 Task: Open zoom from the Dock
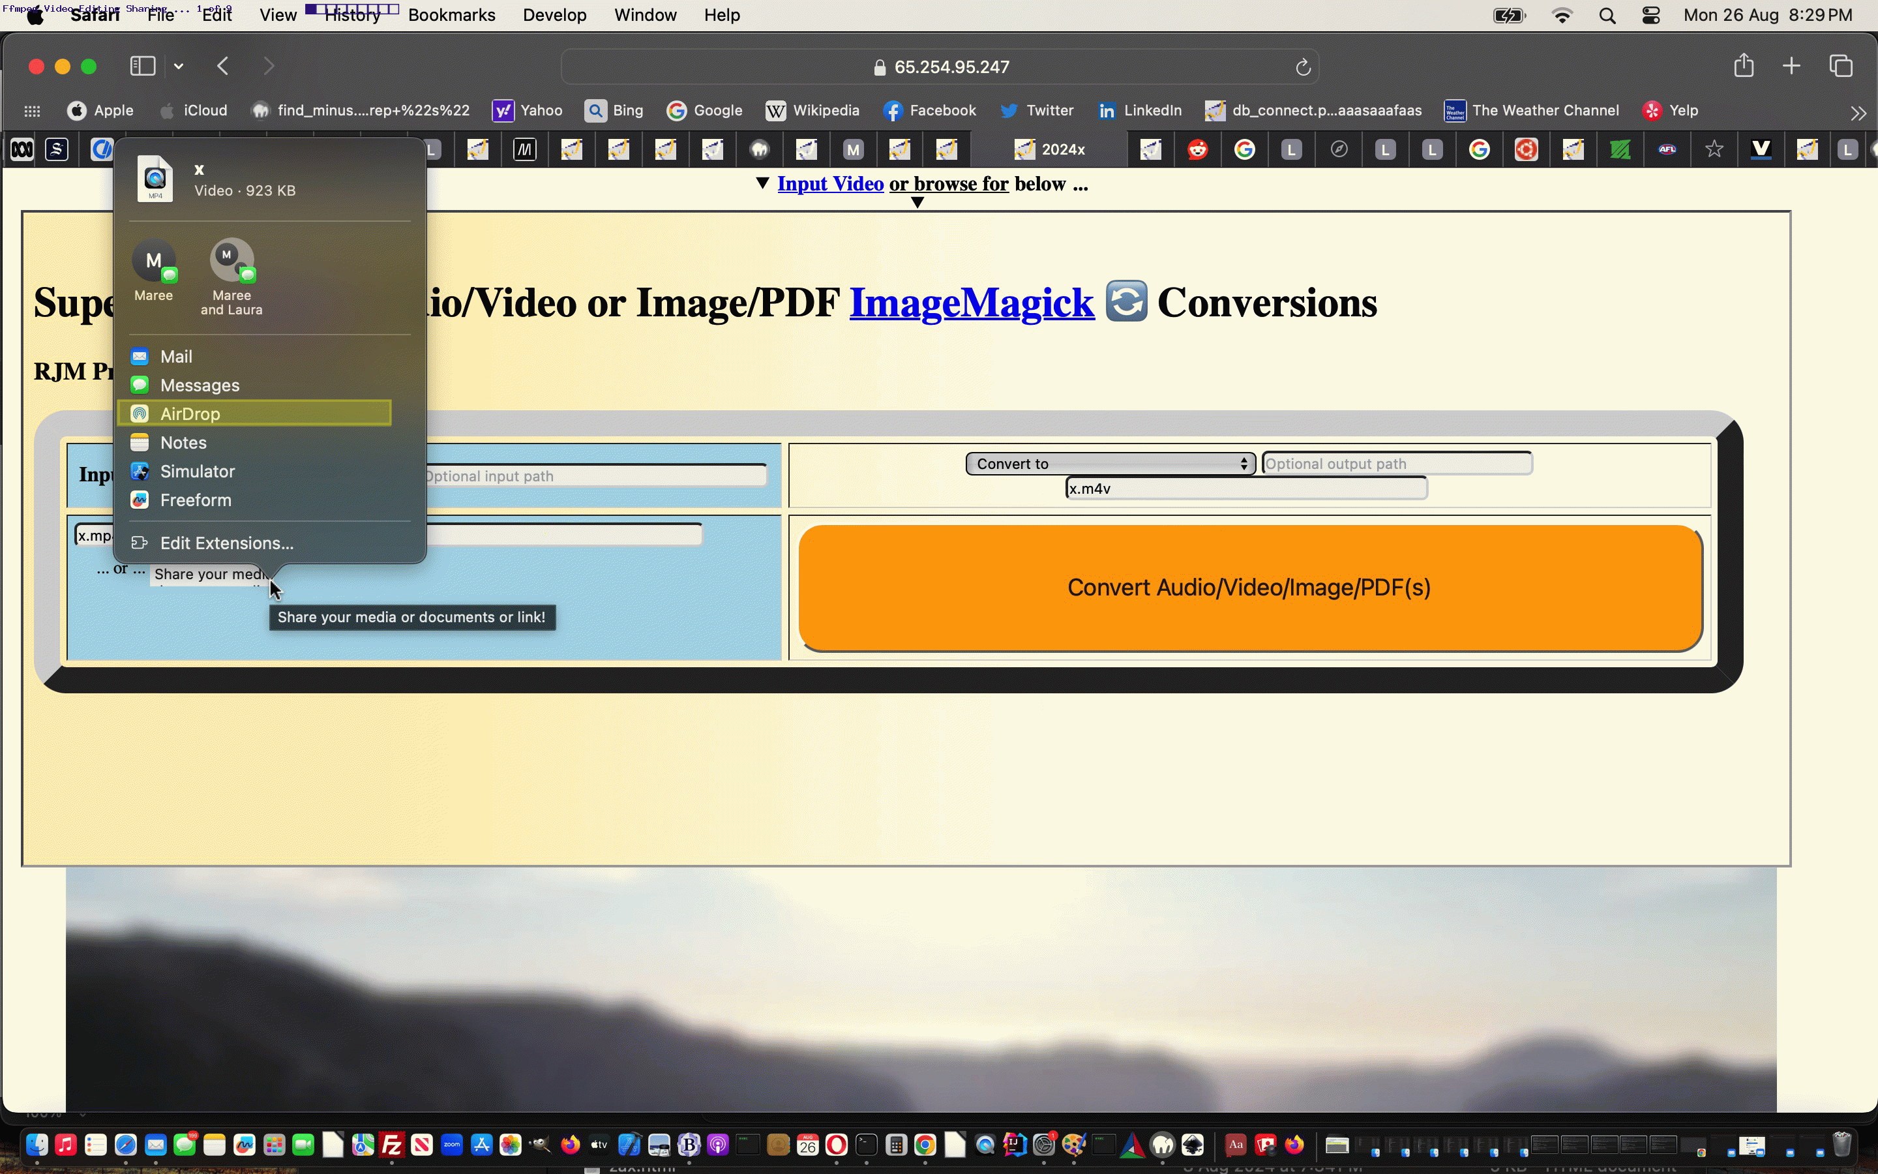452,1145
